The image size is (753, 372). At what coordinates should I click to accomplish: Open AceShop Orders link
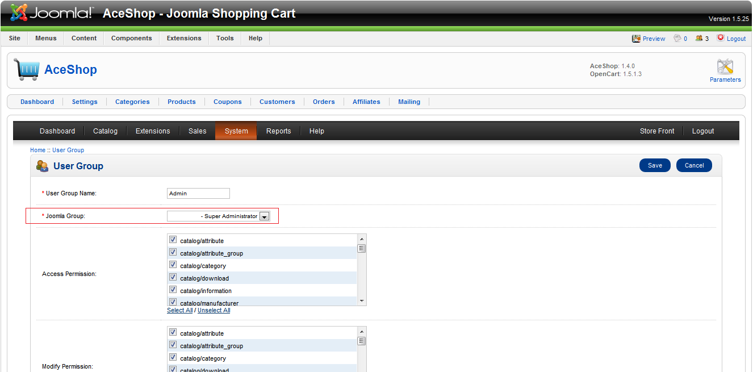pyautogui.click(x=324, y=102)
